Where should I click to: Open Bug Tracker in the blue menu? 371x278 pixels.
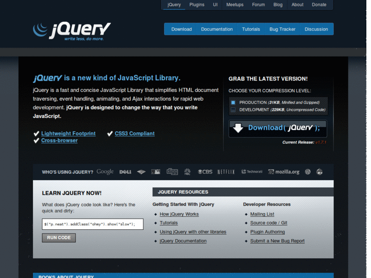[x=282, y=29]
